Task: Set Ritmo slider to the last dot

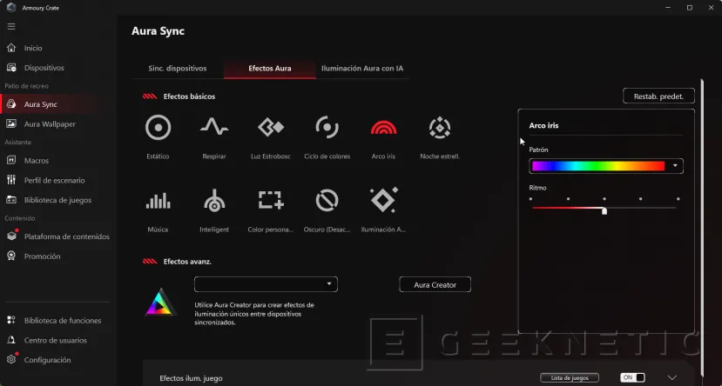Action: tap(678, 199)
